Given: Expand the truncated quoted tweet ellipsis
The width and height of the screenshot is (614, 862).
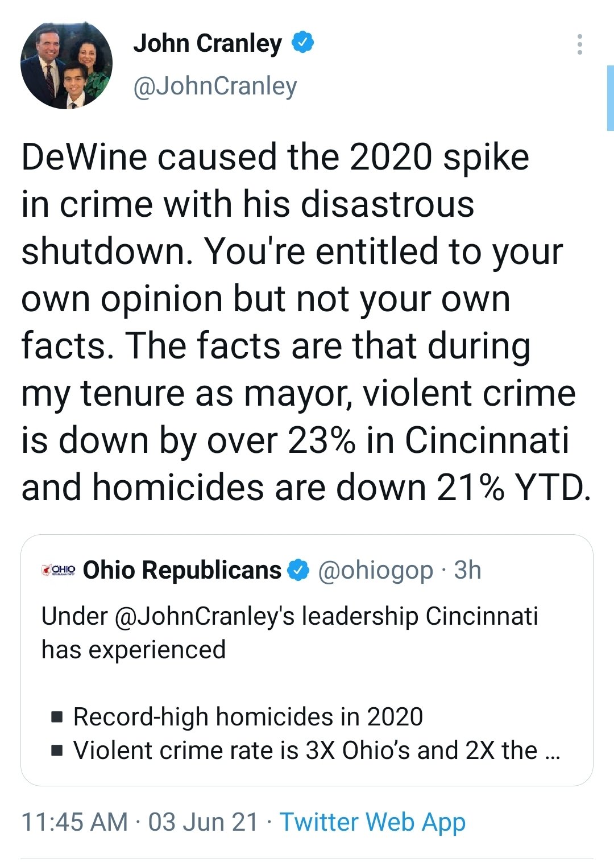Looking at the screenshot, I should click(x=552, y=754).
